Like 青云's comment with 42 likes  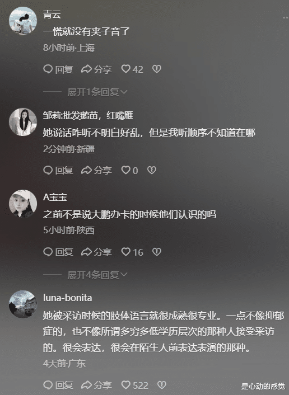coord(132,69)
